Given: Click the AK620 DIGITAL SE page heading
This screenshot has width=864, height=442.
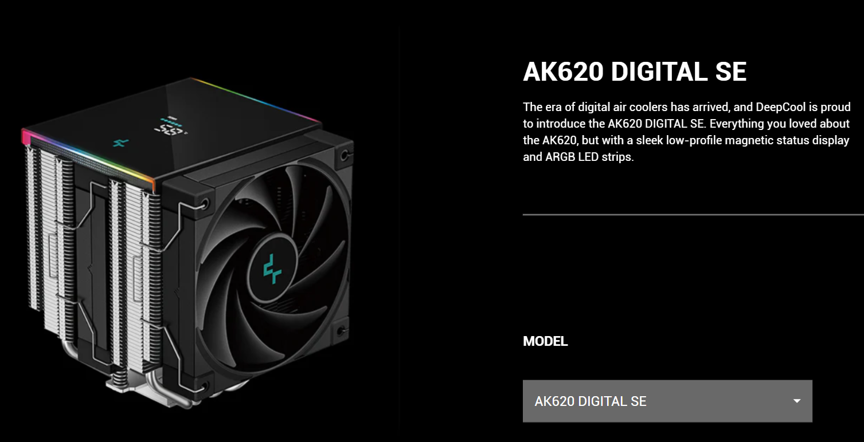Looking at the screenshot, I should [635, 72].
